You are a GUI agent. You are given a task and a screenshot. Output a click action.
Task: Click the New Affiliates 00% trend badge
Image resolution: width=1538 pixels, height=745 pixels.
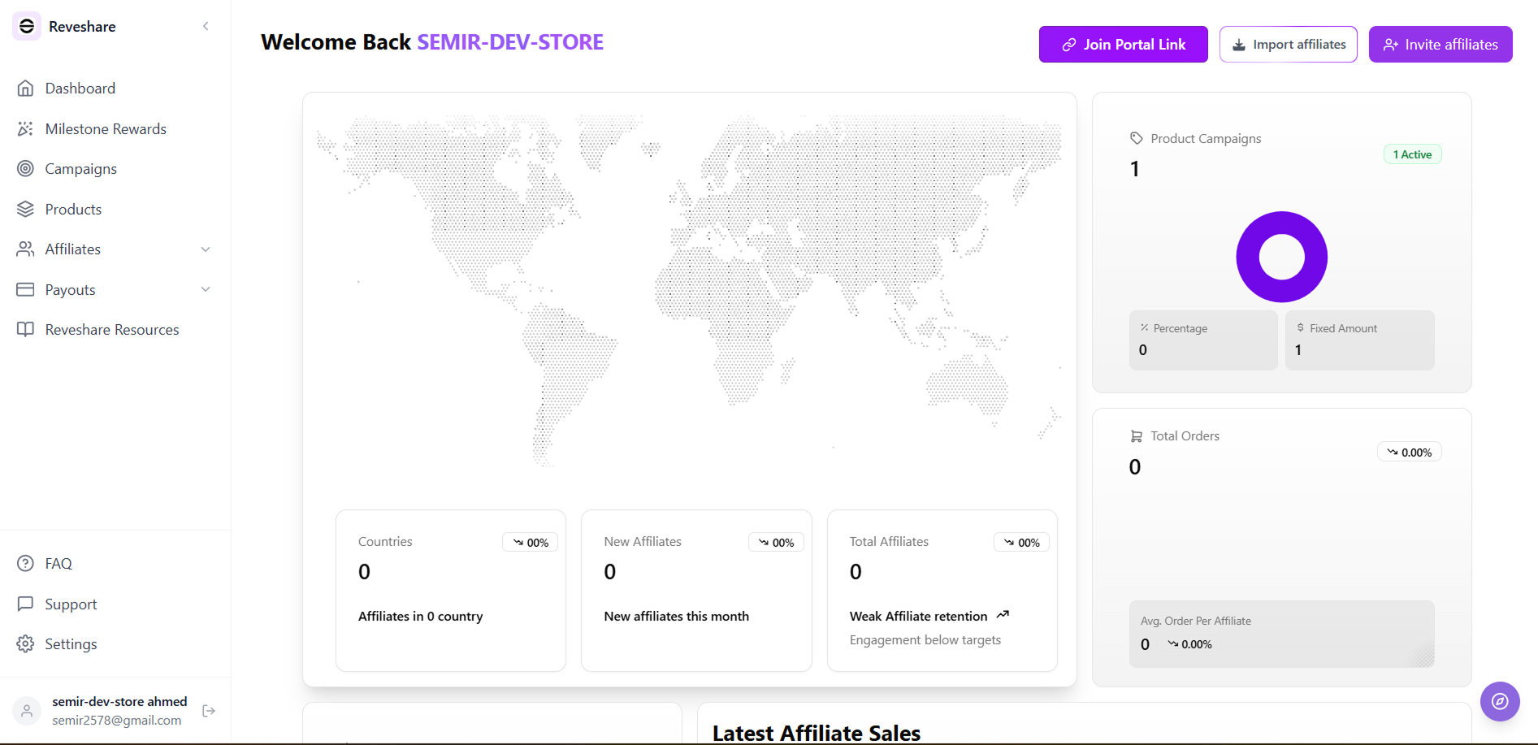point(776,543)
